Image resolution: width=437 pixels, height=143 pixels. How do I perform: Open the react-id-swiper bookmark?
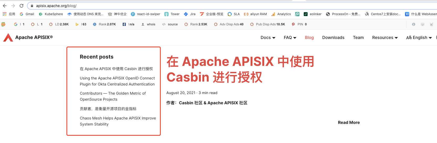point(145,14)
